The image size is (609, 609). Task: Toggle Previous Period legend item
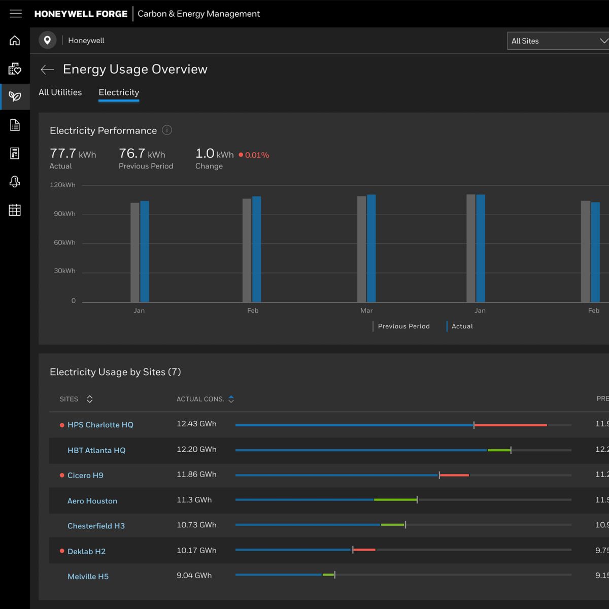point(401,326)
